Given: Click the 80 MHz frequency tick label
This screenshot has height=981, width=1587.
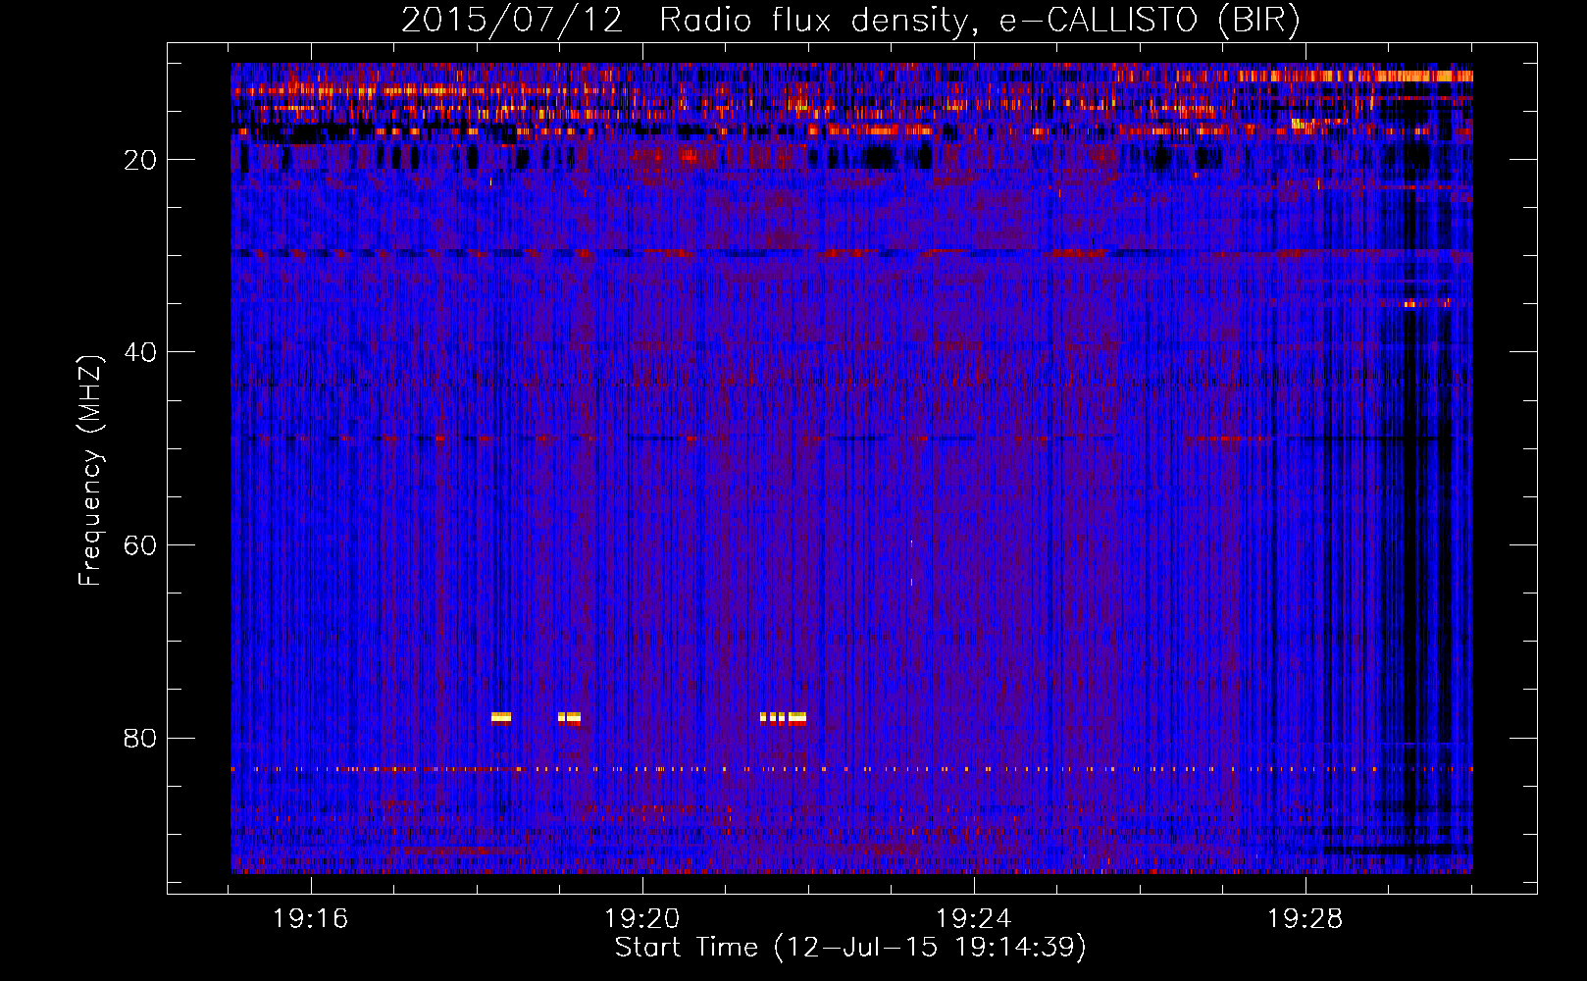Looking at the screenshot, I should point(140,738).
